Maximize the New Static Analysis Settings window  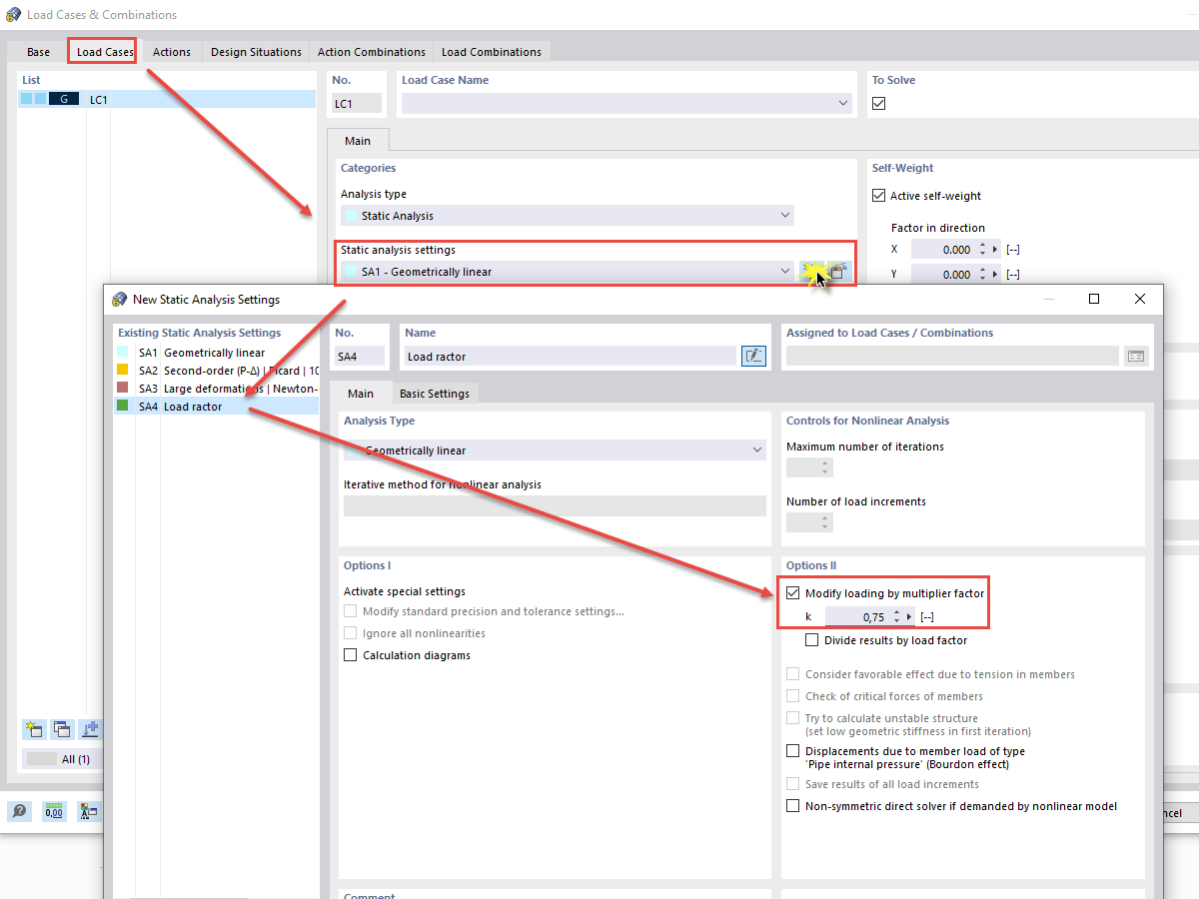coord(1094,299)
